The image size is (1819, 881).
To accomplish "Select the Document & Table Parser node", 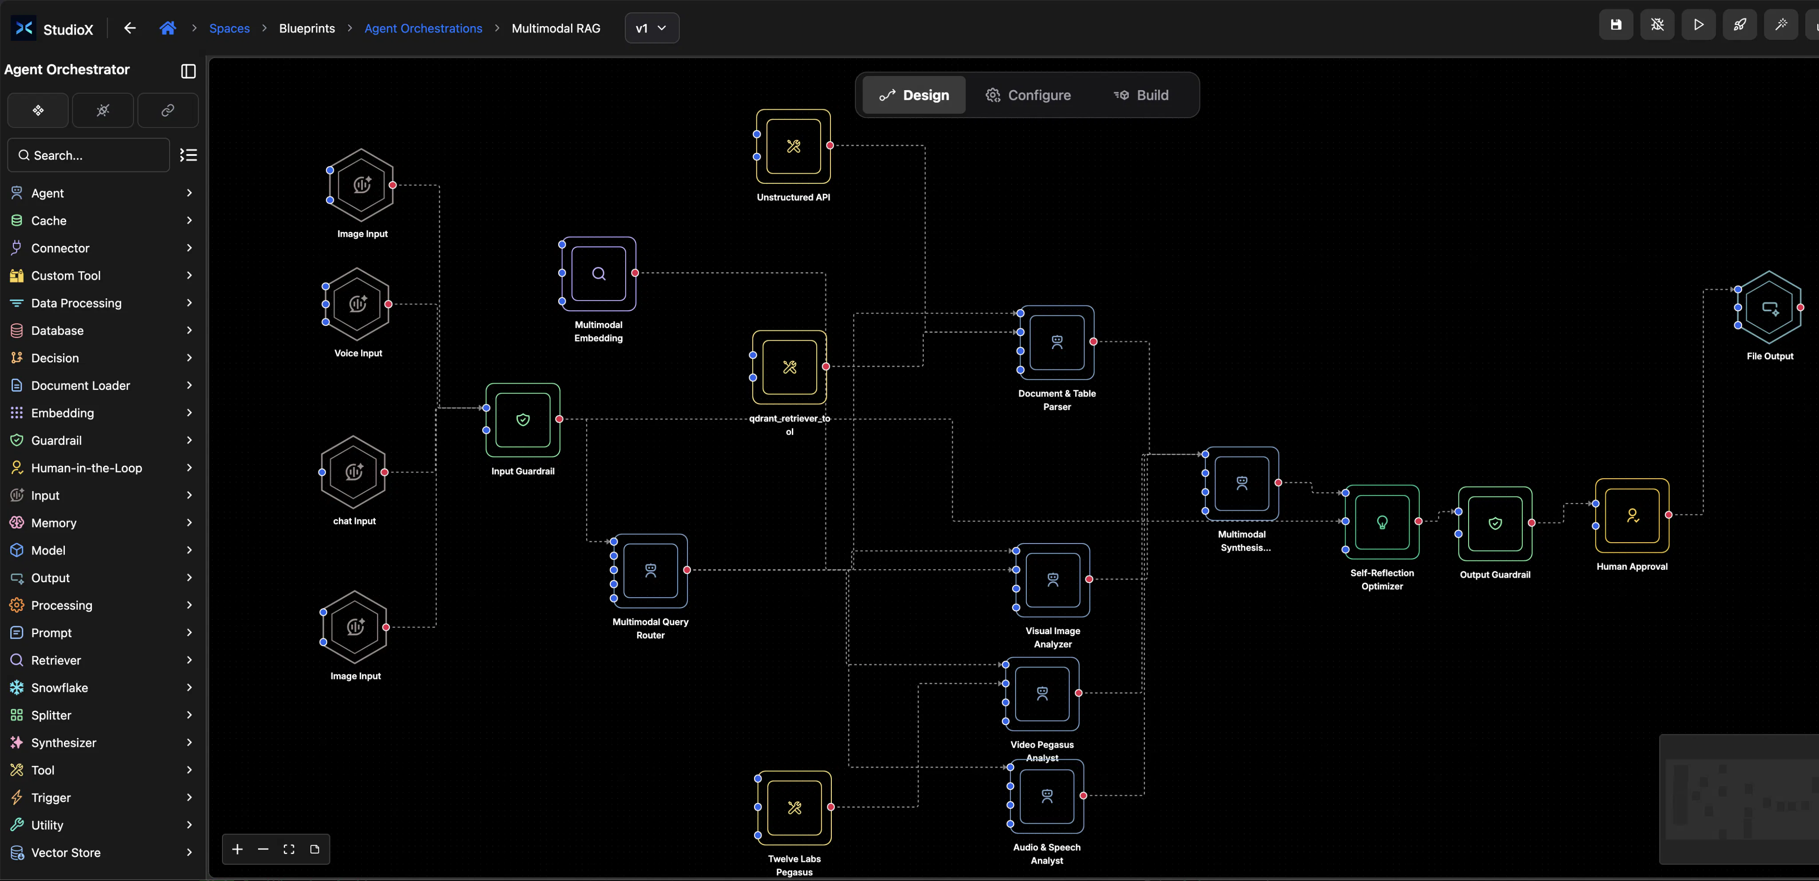I will (1057, 342).
